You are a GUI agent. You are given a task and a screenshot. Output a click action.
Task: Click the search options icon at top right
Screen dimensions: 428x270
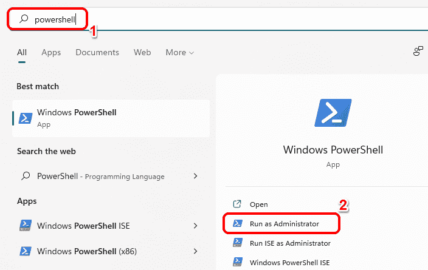(x=418, y=52)
